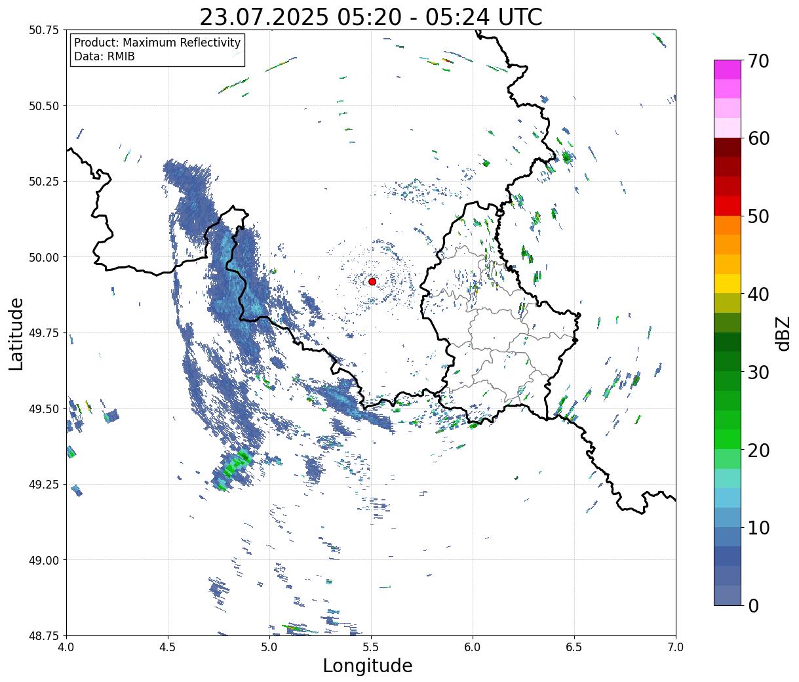The height and width of the screenshot is (682, 799).
Task: Click the longitude tick label 5.0
Action: (269, 648)
